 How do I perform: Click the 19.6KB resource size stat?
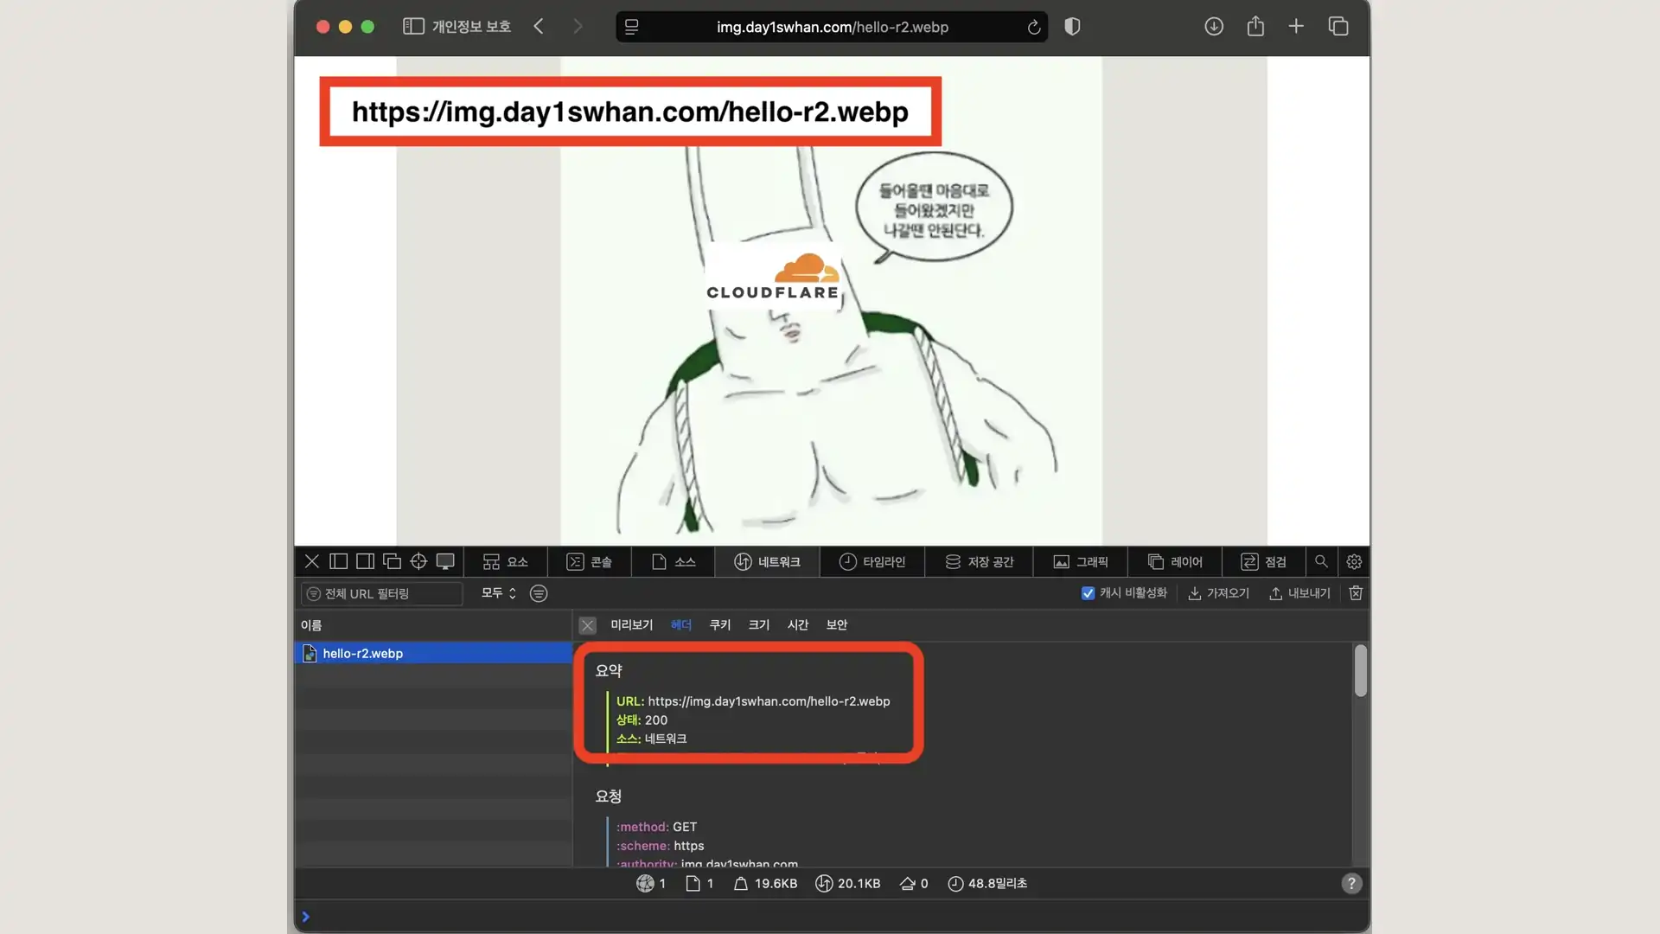(x=765, y=883)
